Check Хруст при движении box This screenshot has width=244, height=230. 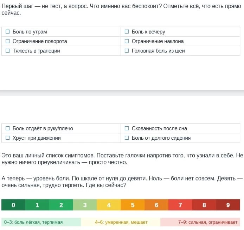click(x=7, y=138)
